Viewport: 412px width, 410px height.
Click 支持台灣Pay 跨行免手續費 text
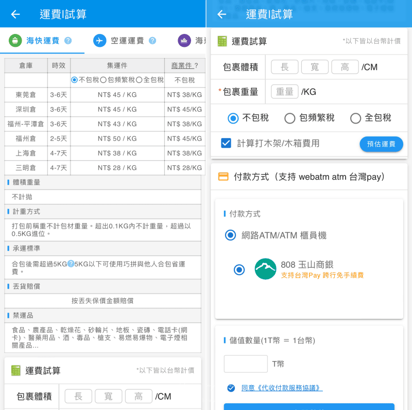click(322, 275)
